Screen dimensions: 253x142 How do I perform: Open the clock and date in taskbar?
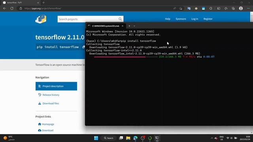click(x=245, y=138)
